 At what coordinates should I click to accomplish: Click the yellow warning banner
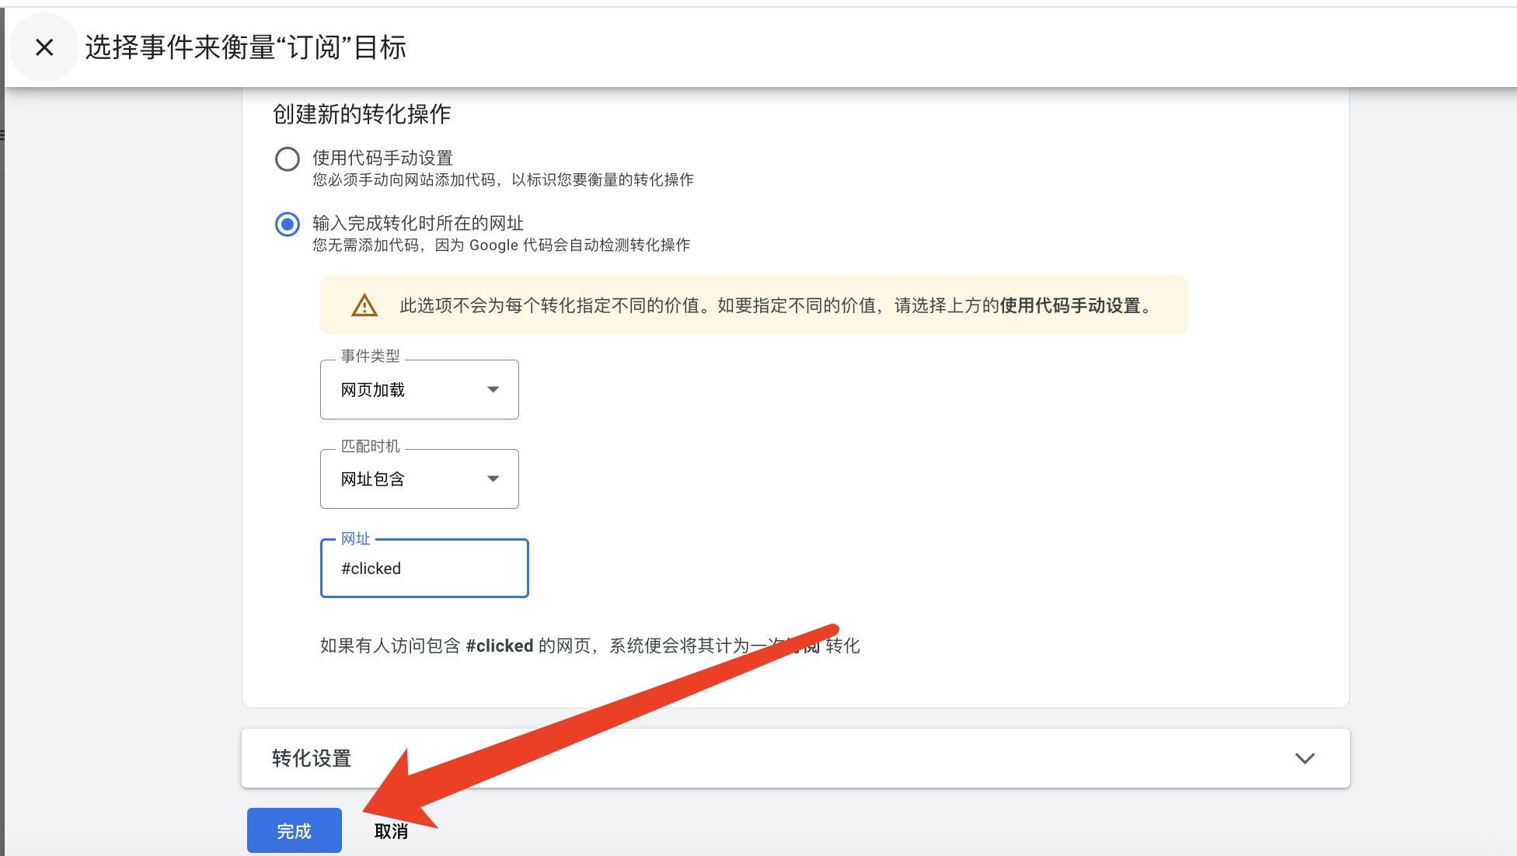(754, 305)
